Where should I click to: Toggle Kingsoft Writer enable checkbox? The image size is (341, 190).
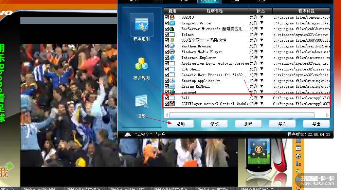coord(167,23)
